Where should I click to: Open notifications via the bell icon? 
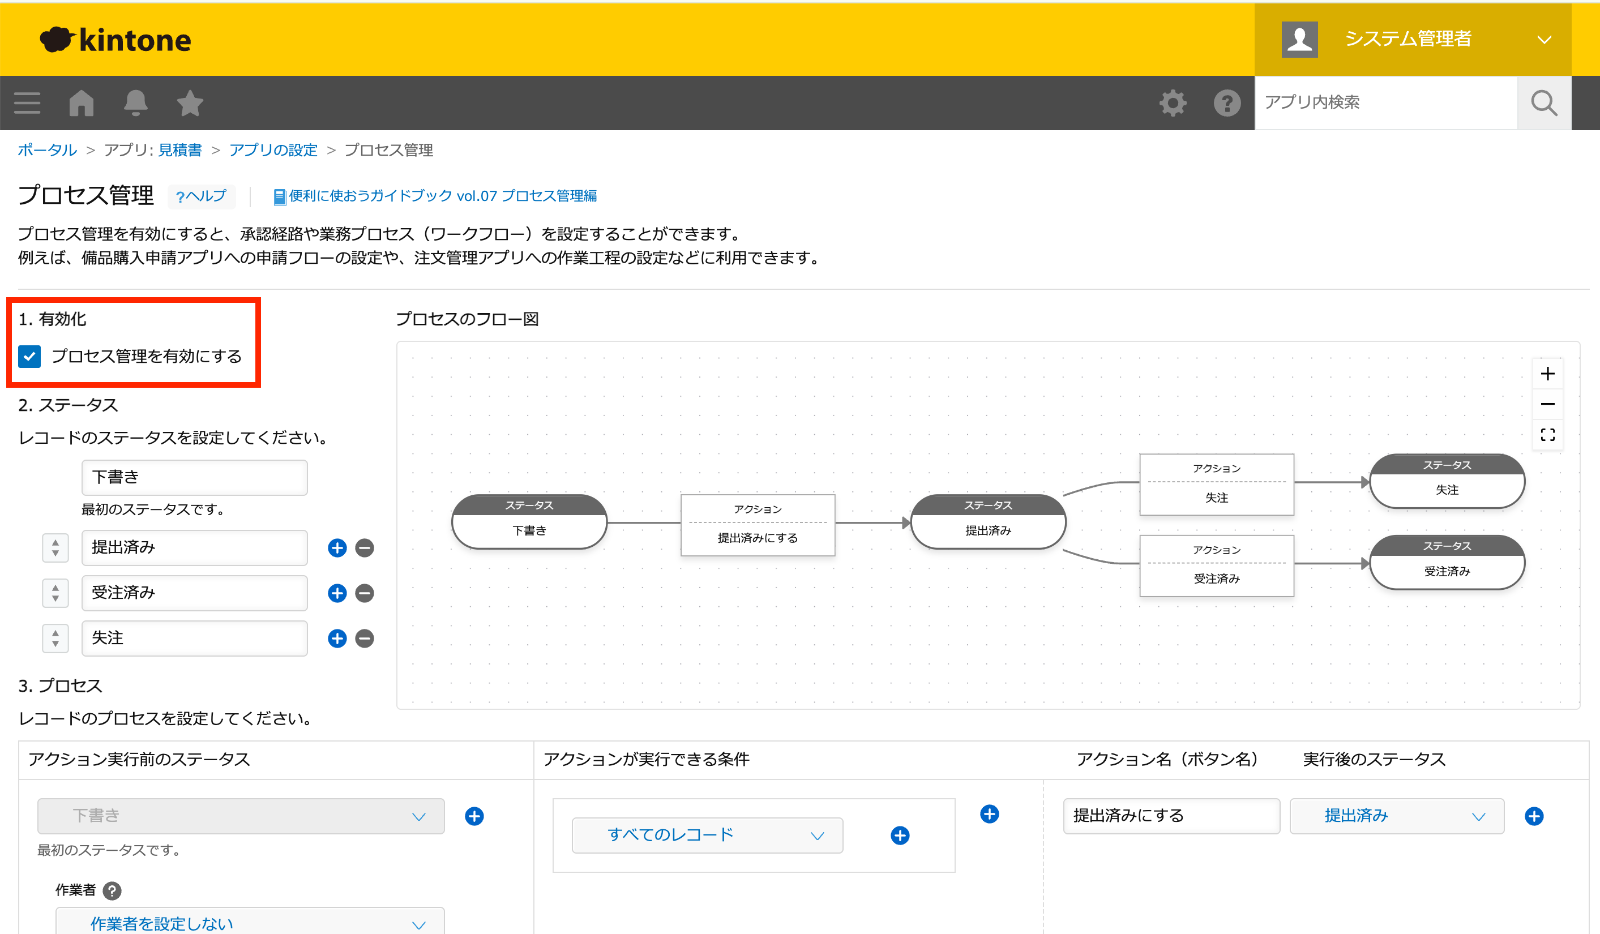click(x=136, y=103)
